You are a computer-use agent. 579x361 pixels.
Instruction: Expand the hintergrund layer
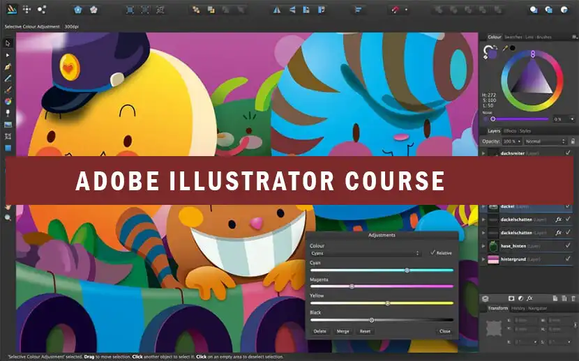[x=483, y=259]
